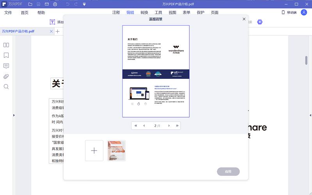This screenshot has width=312, height=195.
Task: Open the 保护 menu
Action: (x=200, y=12)
